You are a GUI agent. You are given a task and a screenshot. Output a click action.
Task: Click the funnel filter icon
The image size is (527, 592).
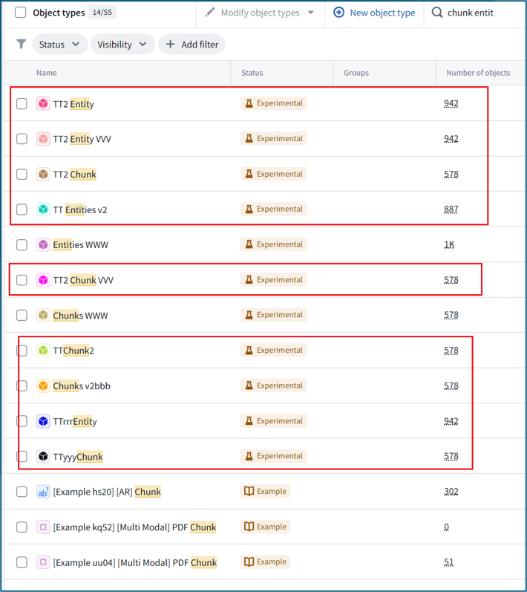(22, 44)
